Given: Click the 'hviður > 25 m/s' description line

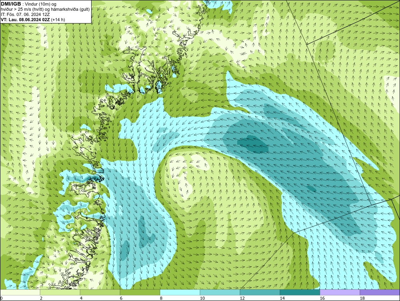Looking at the screenshot, I should point(45,10).
